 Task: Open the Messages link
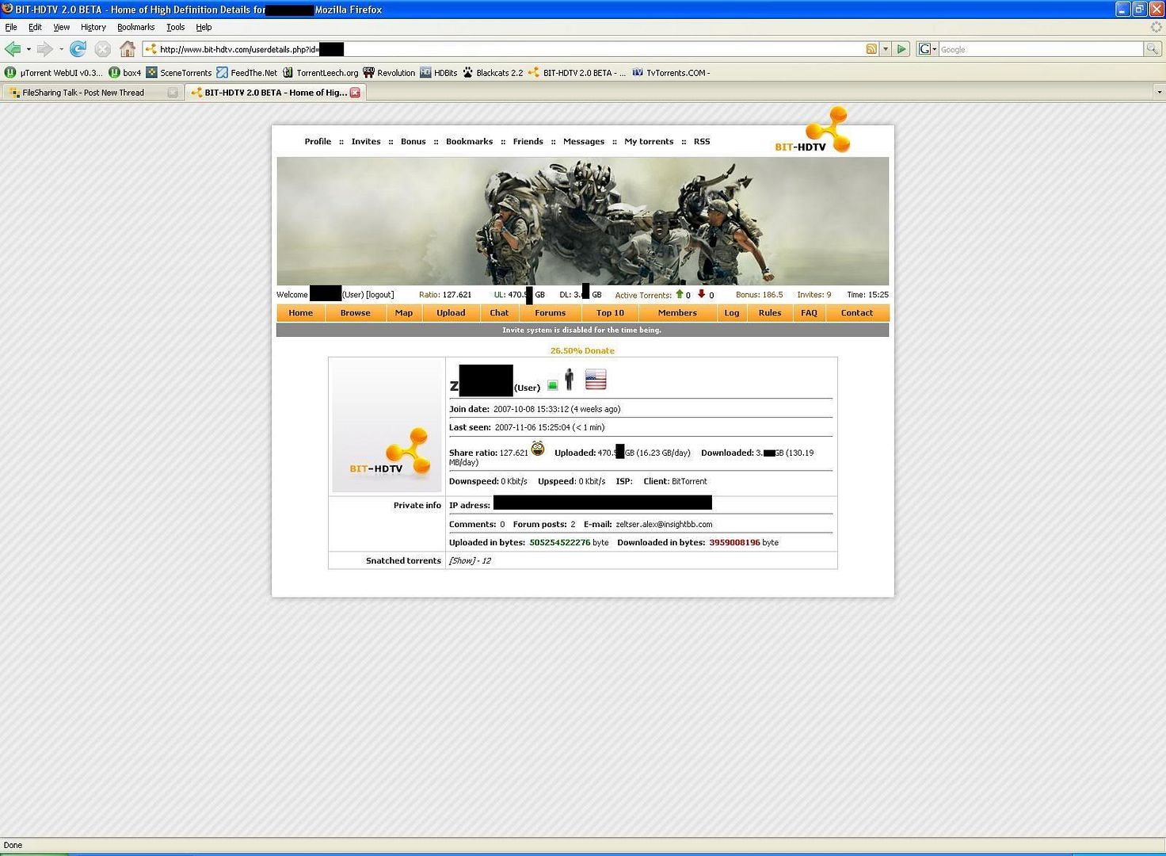(584, 142)
